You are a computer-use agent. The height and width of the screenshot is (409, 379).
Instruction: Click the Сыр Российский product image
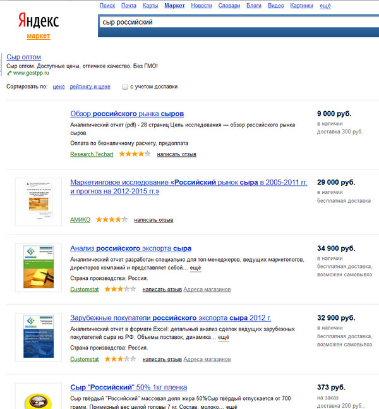click(x=38, y=398)
